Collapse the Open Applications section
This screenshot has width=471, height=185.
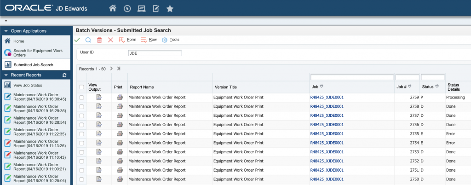coord(6,31)
